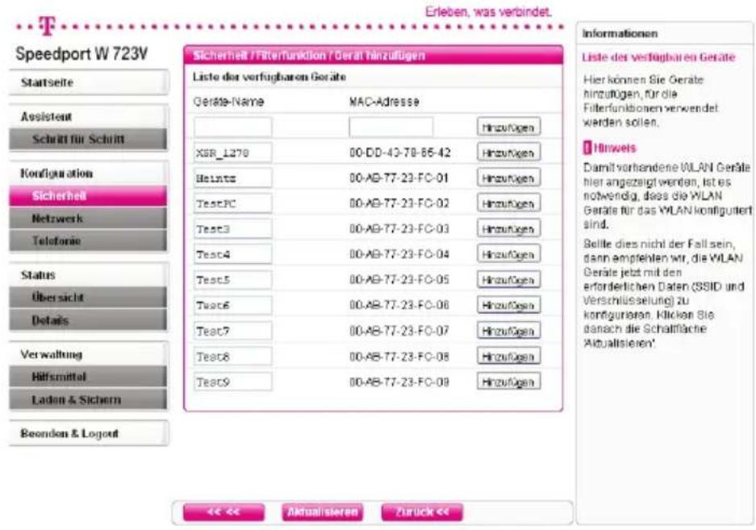Click 'Liste der verfügbaren Geräte' info heading
The width and height of the screenshot is (756, 530).
point(658,57)
